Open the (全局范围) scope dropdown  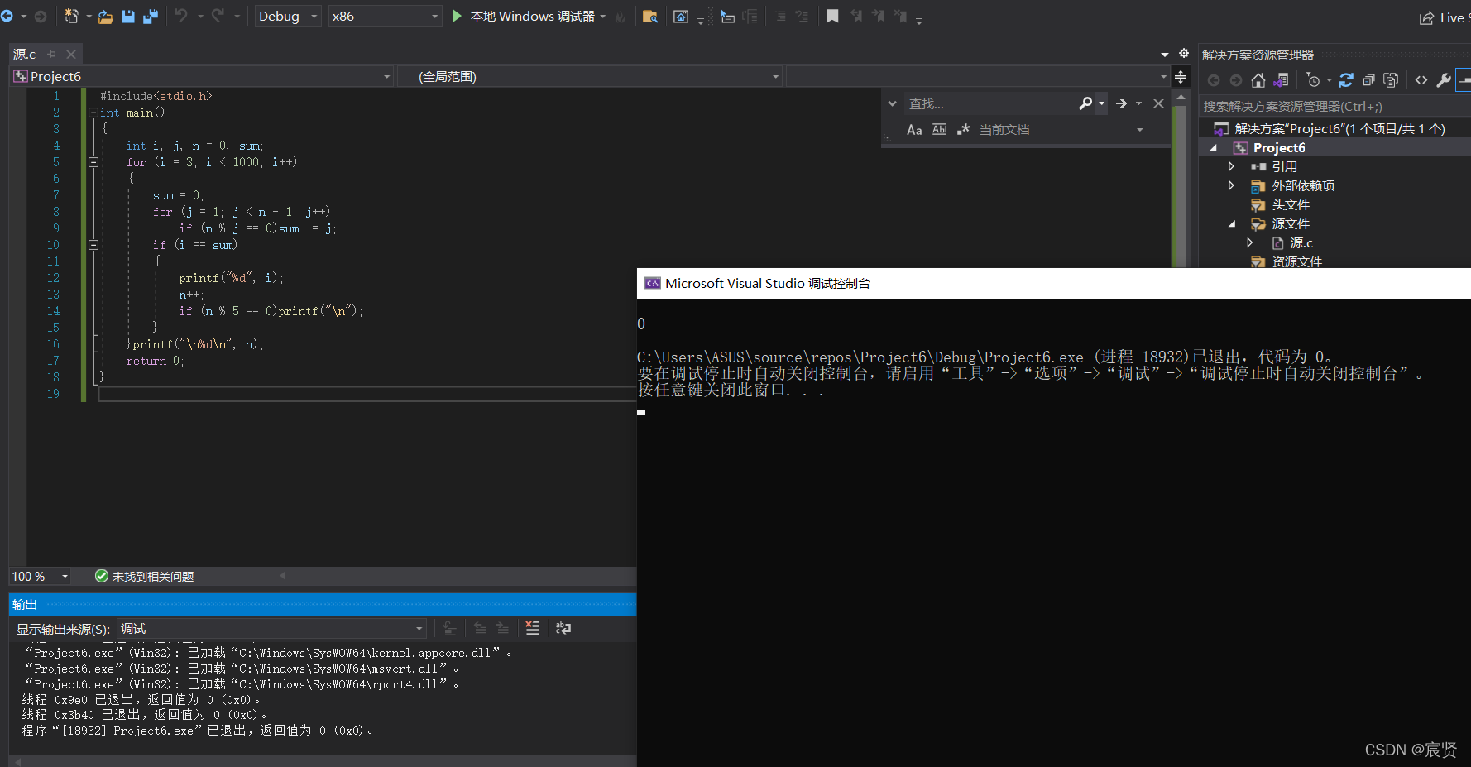pyautogui.click(x=590, y=77)
